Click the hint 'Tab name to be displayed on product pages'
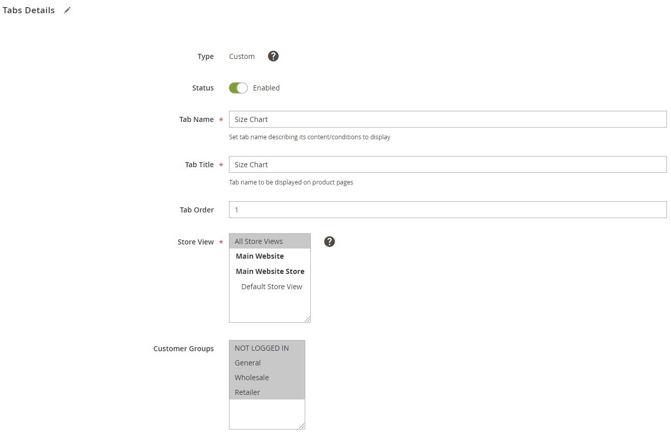 click(291, 182)
